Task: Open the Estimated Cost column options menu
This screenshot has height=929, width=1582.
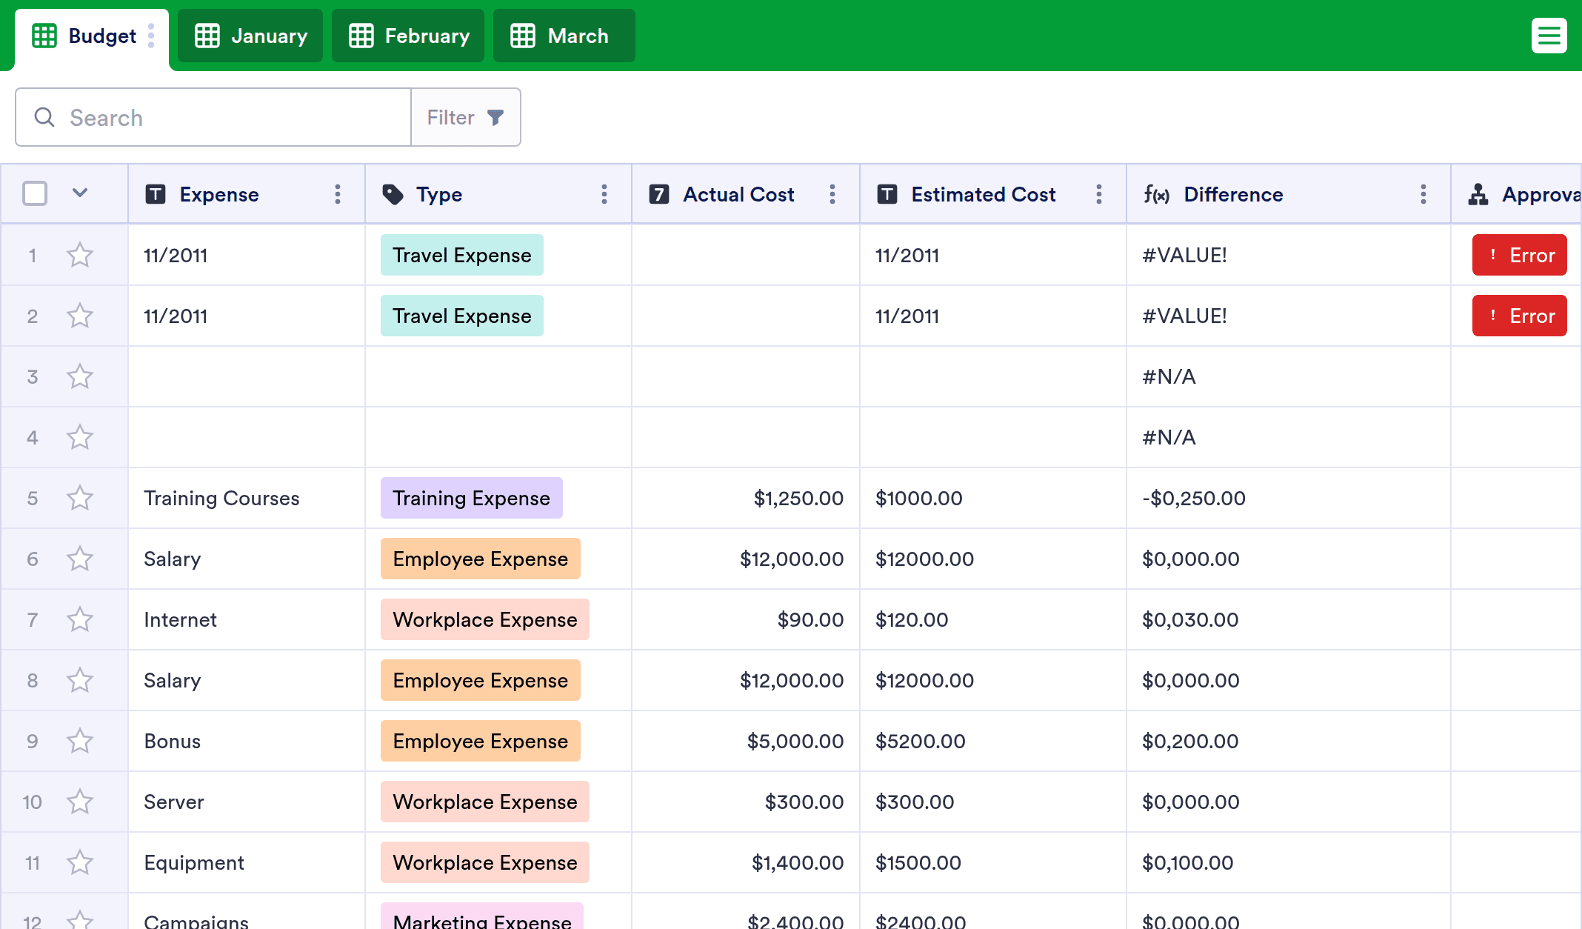Action: coord(1099,194)
